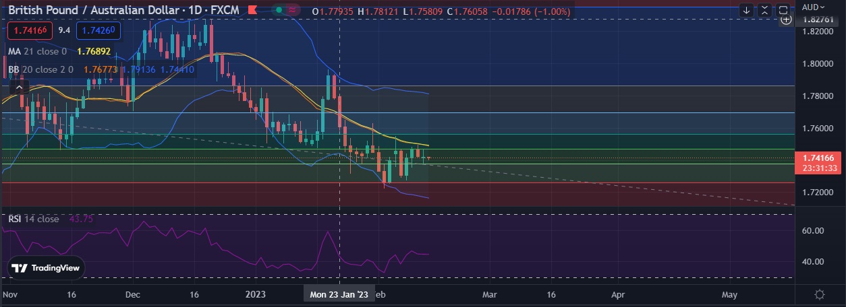Click the down arrow pane button

[746, 10]
